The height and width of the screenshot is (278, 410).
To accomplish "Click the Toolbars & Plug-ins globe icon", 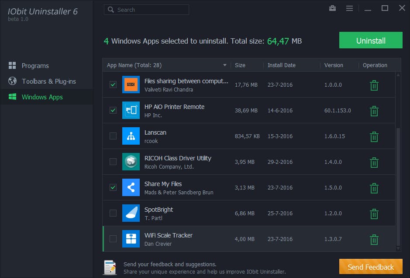I will pos(12,81).
